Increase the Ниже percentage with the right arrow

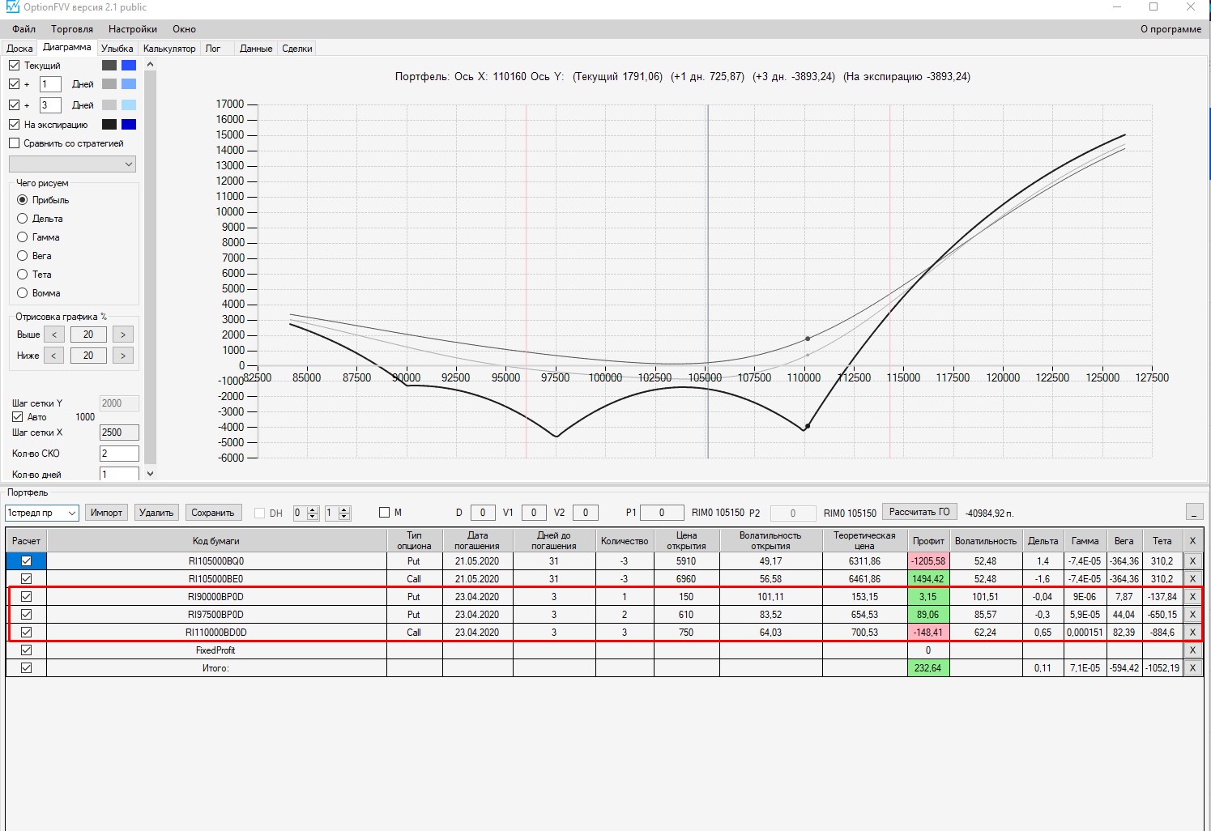pos(122,356)
